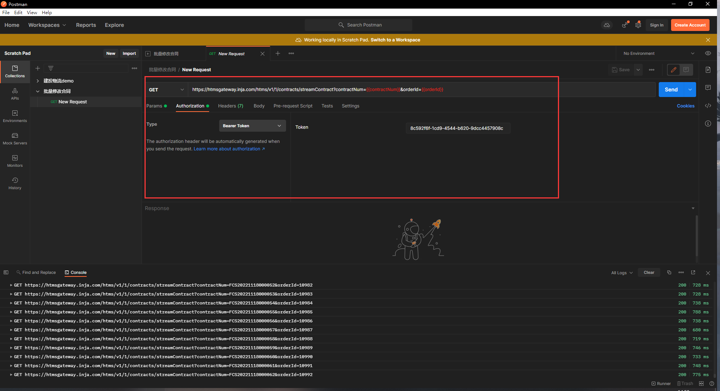Screen dimensions: 720x391
Task: Open the Save options dropdown arrow
Action: coord(638,70)
